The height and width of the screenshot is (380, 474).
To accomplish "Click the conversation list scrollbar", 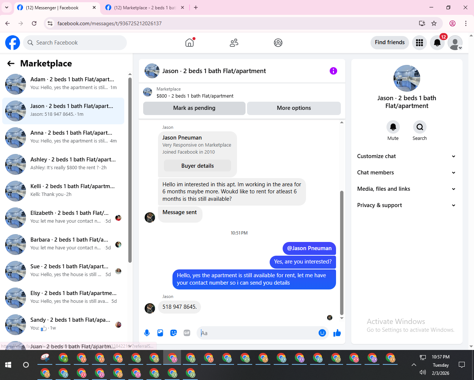I will click(130, 170).
